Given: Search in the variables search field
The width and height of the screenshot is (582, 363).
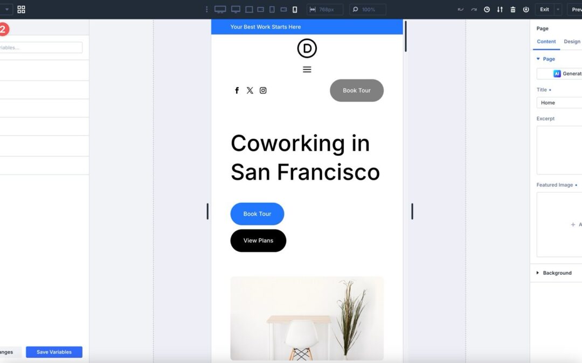Looking at the screenshot, I should [x=41, y=47].
